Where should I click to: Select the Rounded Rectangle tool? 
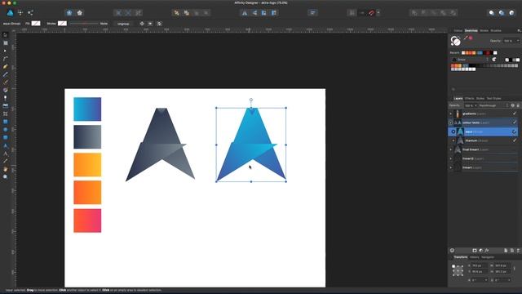tap(6, 137)
